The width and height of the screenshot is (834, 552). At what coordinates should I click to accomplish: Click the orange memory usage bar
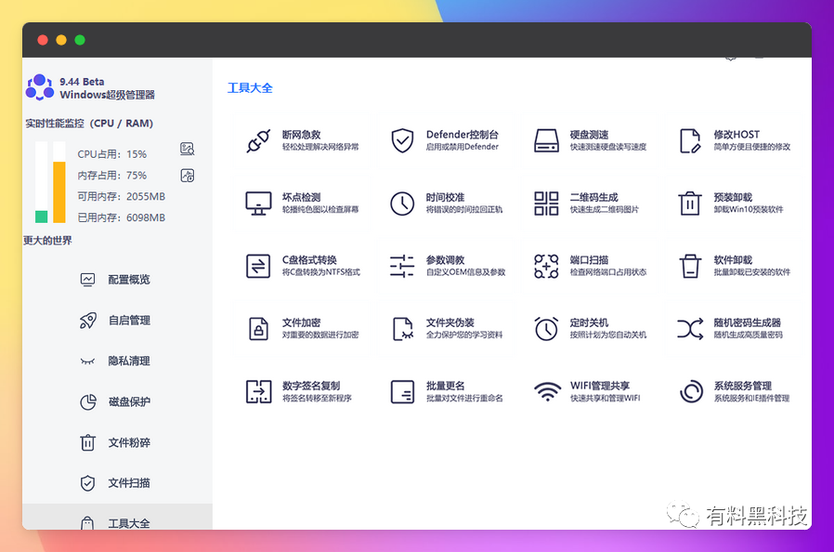click(x=59, y=192)
